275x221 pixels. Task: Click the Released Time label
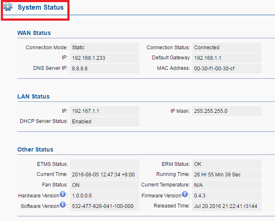[x=172, y=206]
